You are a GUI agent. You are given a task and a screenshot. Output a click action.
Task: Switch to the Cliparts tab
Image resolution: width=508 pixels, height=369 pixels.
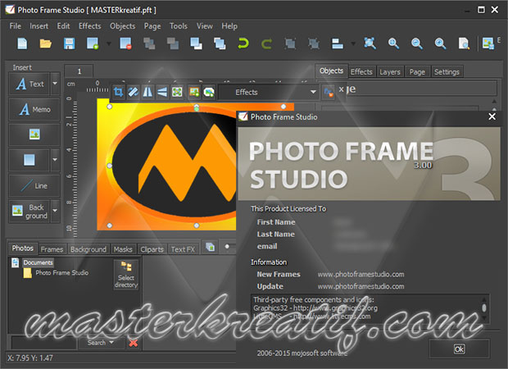[x=152, y=249]
